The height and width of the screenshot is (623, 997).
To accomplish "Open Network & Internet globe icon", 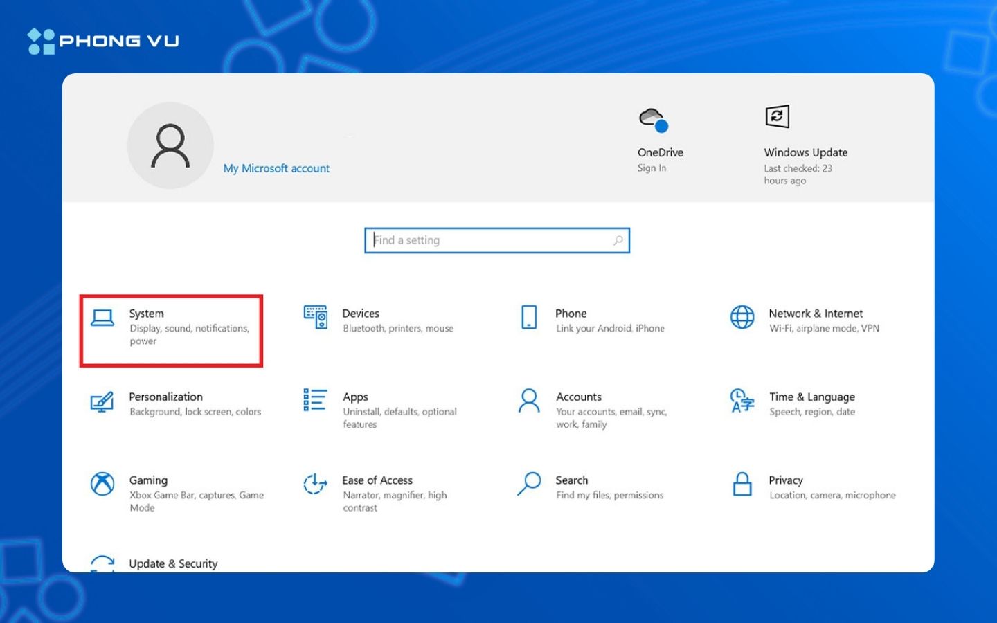I will click(742, 317).
